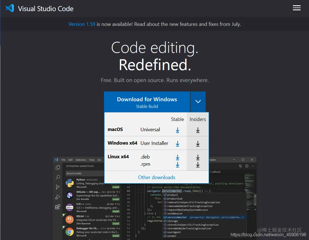
Task: Collapse the download options chevron dropdown
Action: 198,102
